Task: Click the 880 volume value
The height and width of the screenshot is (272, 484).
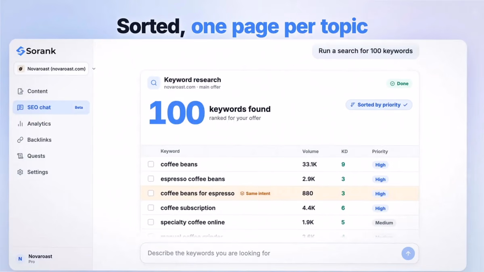Action: point(308,193)
